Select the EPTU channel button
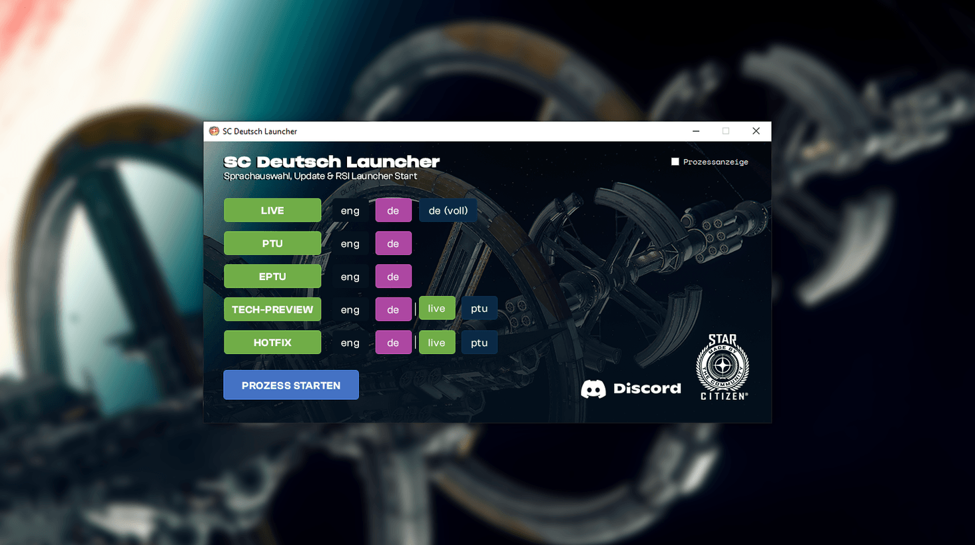 272,276
